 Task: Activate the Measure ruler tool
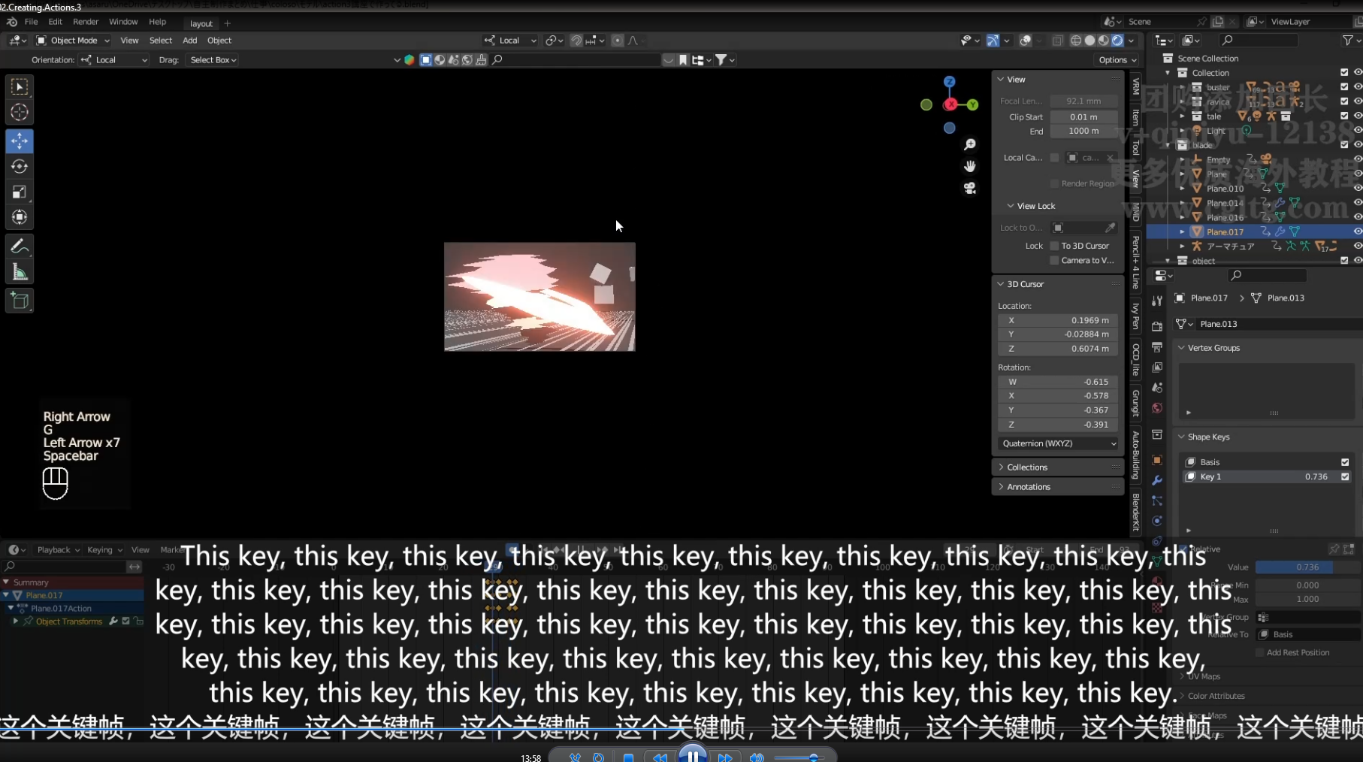(20, 273)
